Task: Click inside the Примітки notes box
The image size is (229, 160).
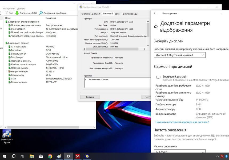Action: click(x=117, y=83)
